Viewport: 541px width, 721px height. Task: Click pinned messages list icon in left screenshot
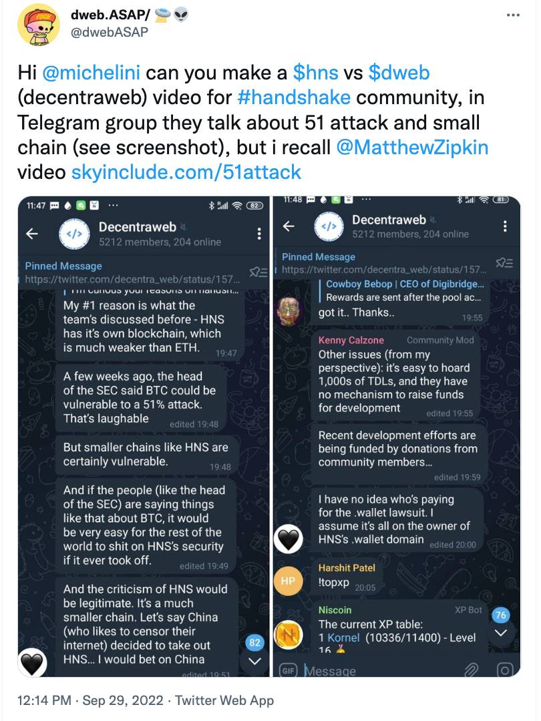[257, 272]
